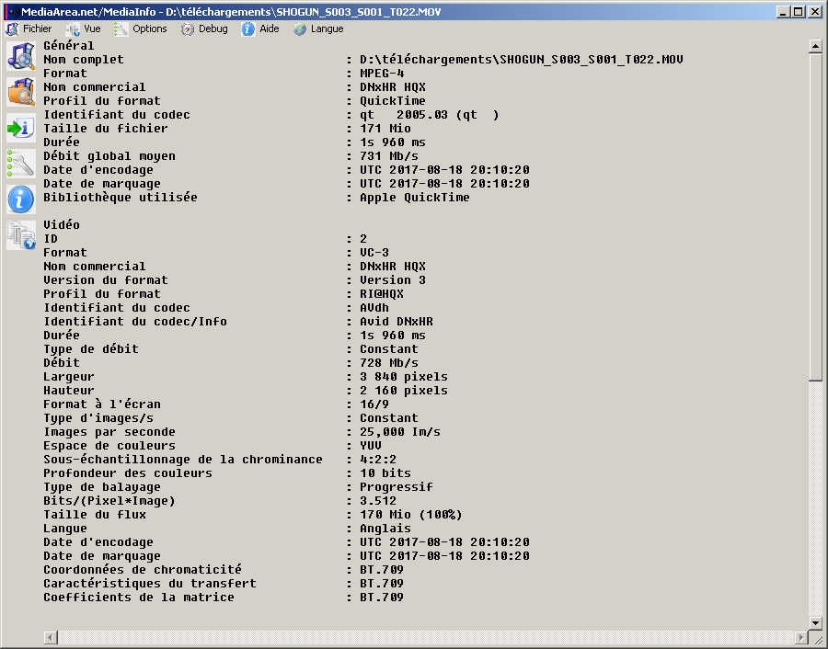
Task: Close the MediaInfo window
Action: [x=815, y=12]
